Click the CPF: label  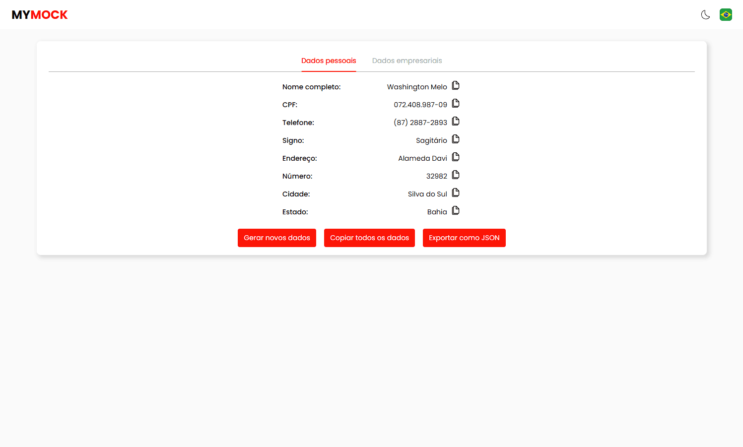click(290, 105)
